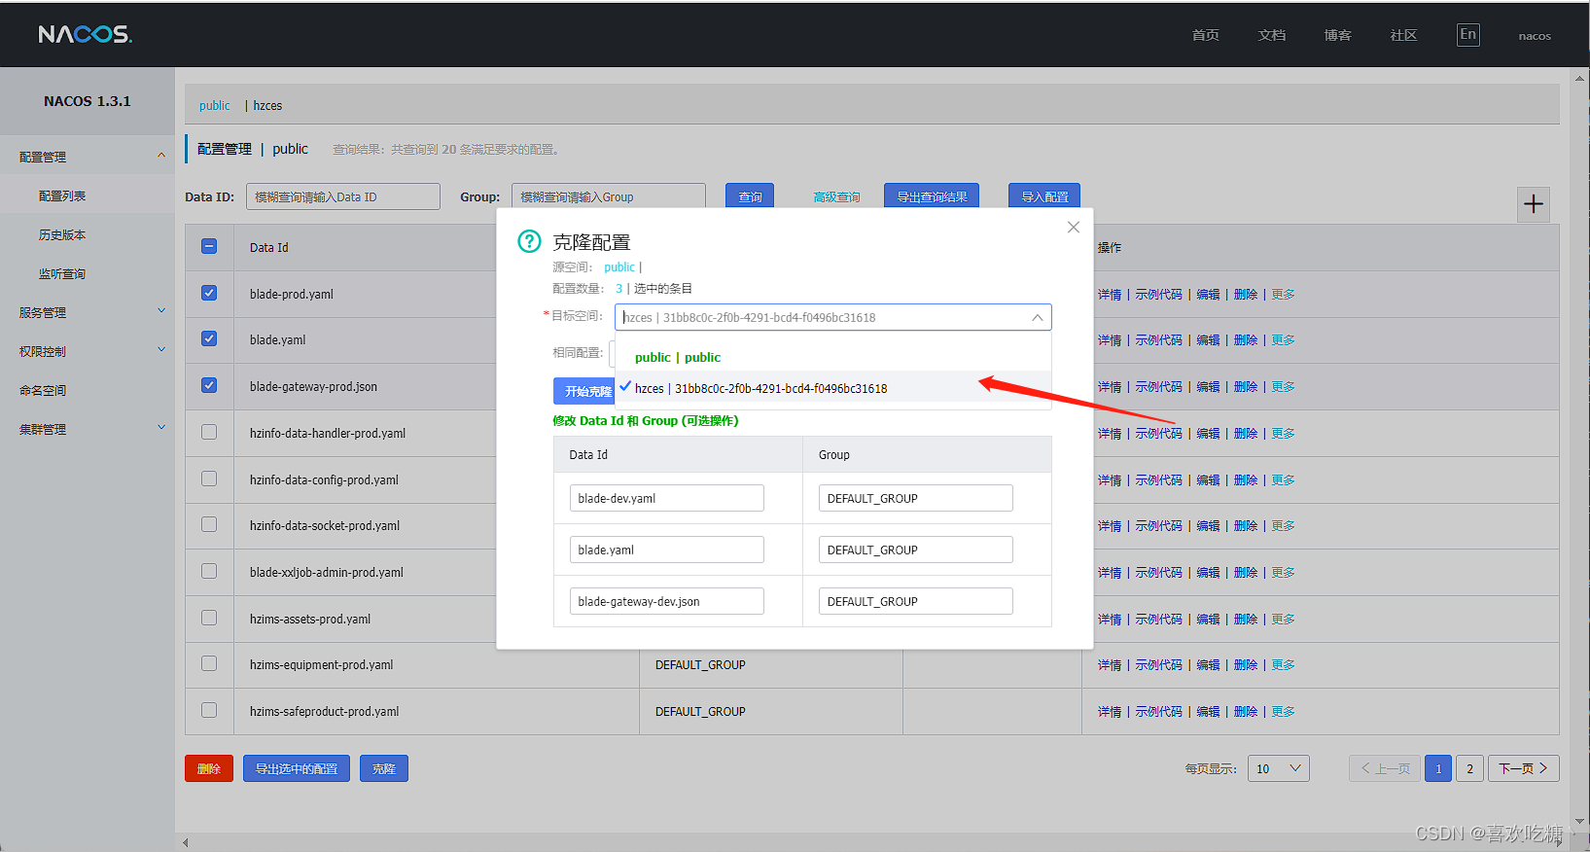Uncheck the blade.yaml row checkbox
Viewport: 1590px width, 852px height.
pyautogui.click(x=209, y=338)
